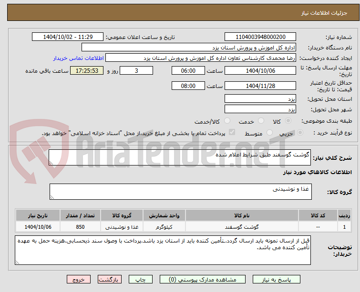Click the 'تاریخ نیاز' column header
Viewport: 360px width, 292px height.
pyautogui.click(x=38, y=215)
